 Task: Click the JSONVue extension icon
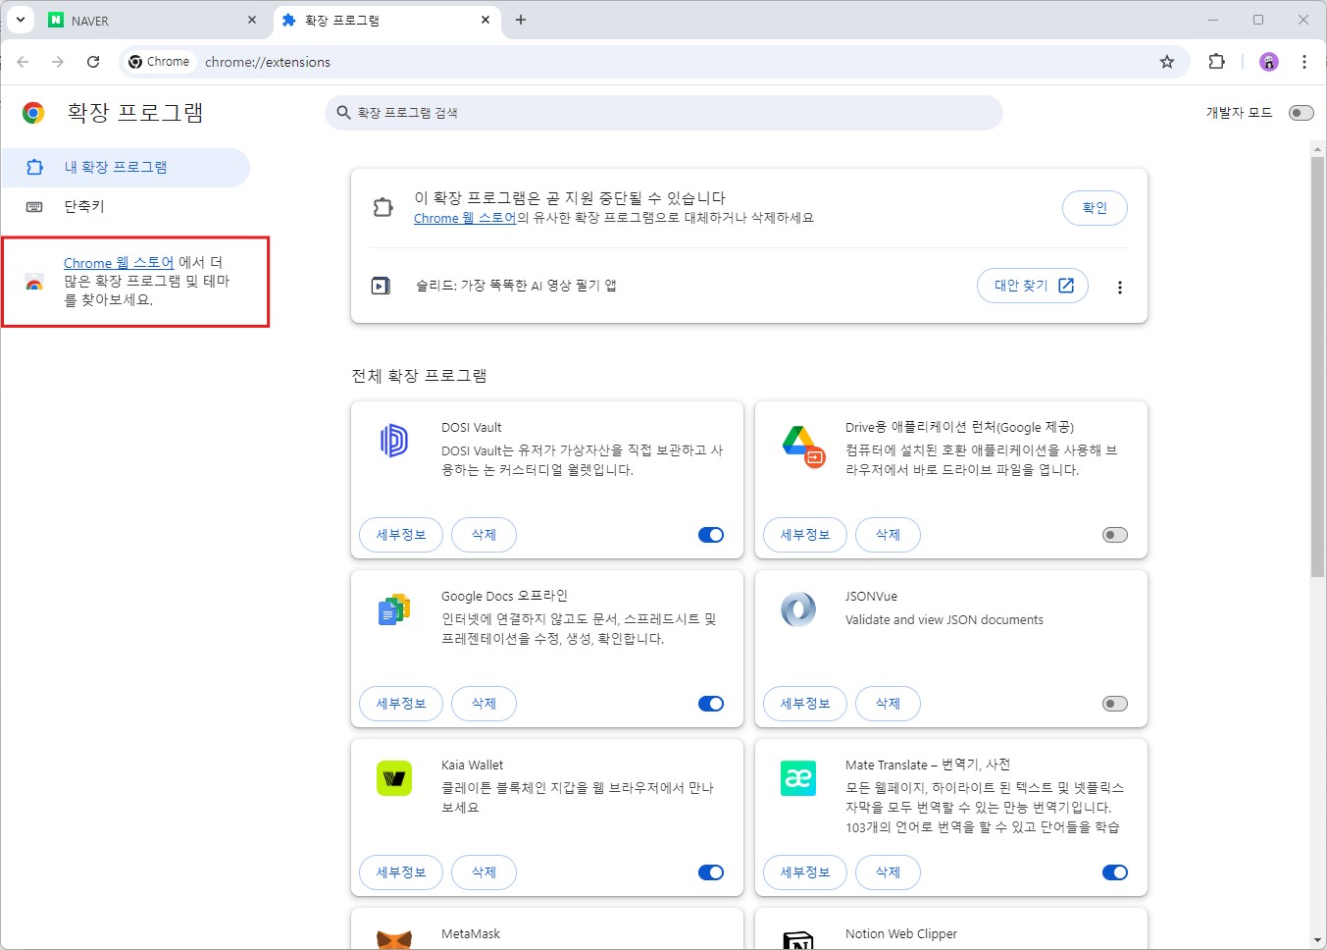pyautogui.click(x=798, y=609)
